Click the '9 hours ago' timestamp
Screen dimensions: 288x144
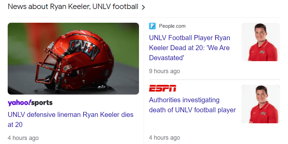(x=164, y=71)
